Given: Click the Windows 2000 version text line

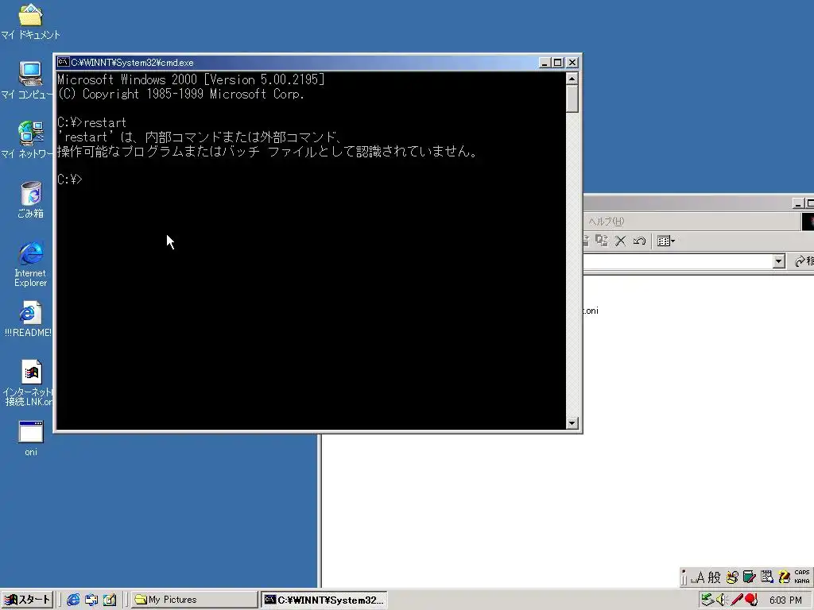Looking at the screenshot, I should tap(191, 79).
